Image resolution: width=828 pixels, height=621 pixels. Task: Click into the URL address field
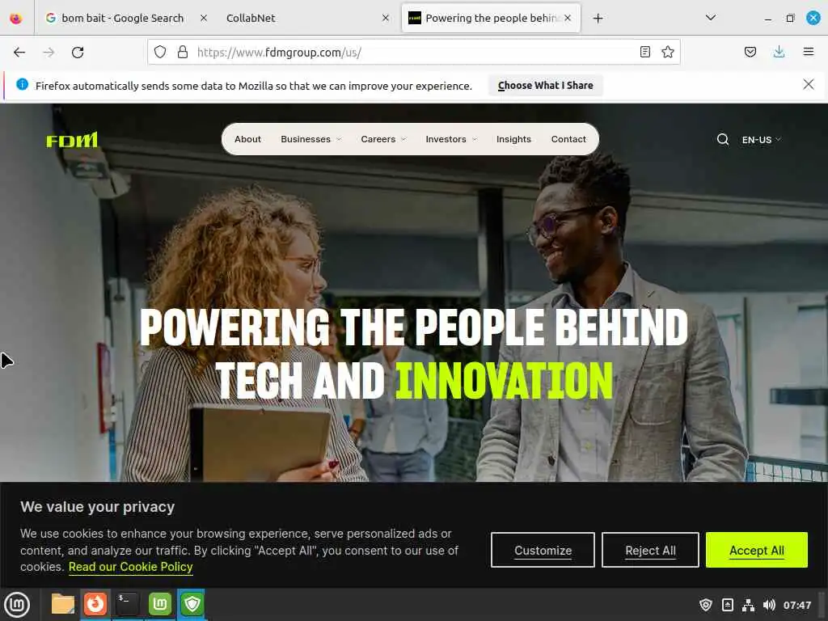click(x=412, y=53)
